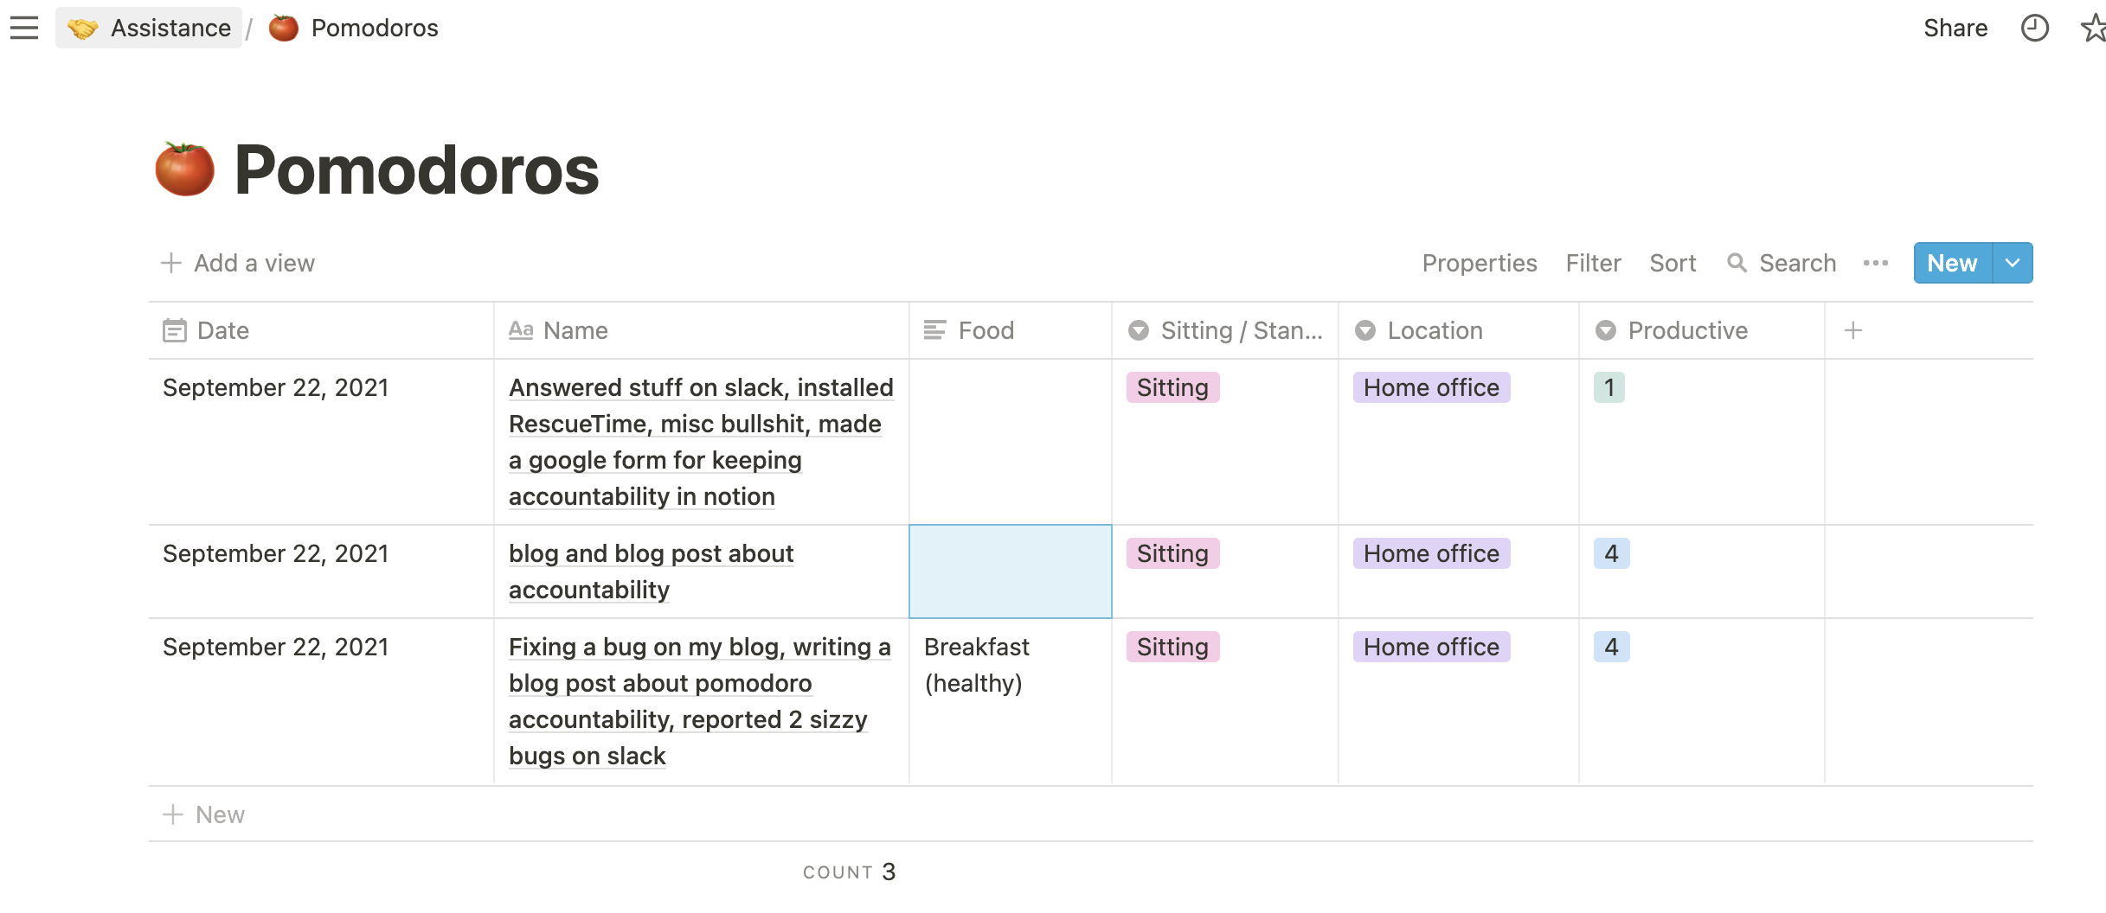
Task: Open the Sitting / Standing column header menu
Action: [1225, 330]
